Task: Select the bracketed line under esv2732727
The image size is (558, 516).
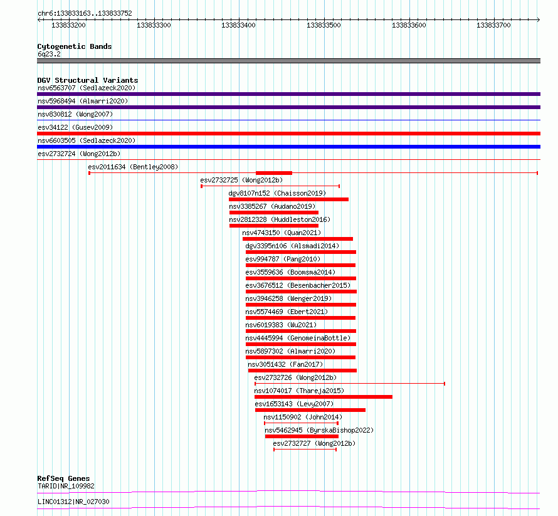Action: (x=305, y=450)
